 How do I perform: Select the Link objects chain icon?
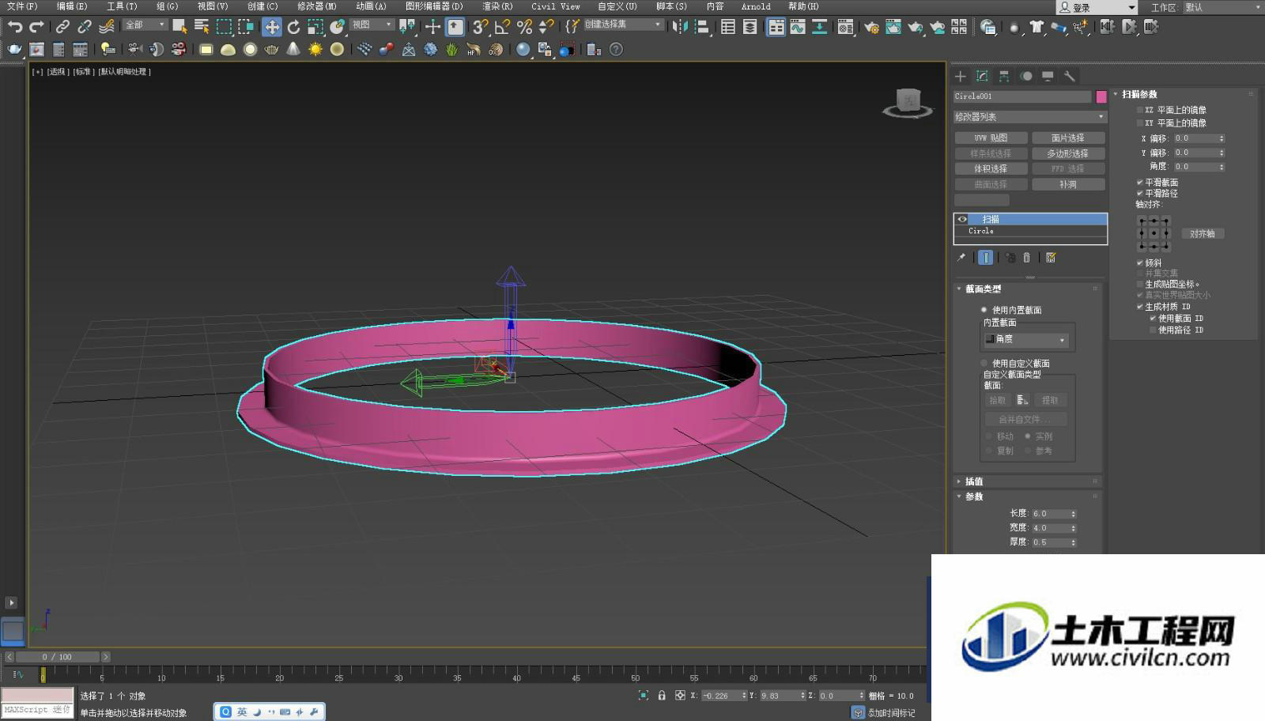[62, 27]
